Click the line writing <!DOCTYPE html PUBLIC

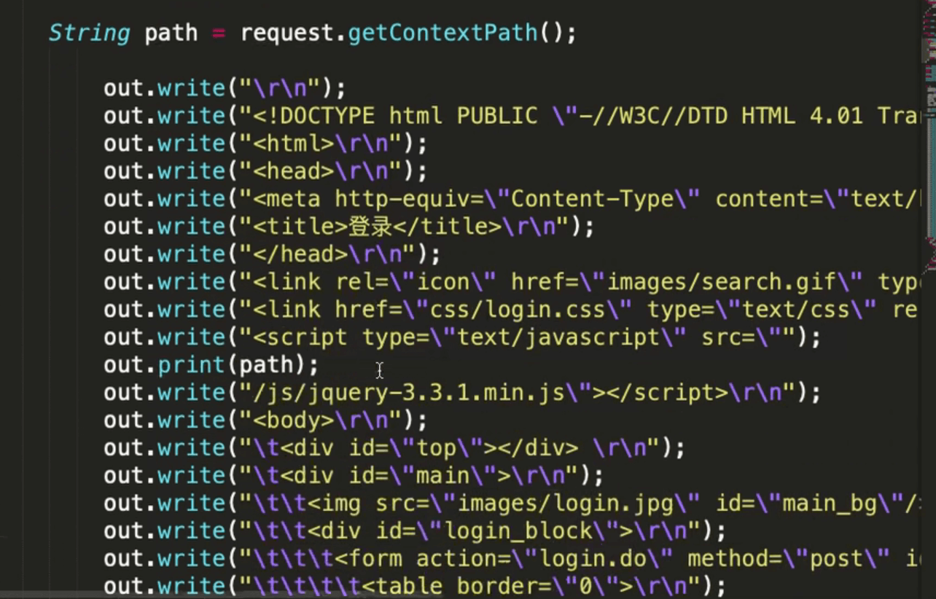[x=513, y=116]
